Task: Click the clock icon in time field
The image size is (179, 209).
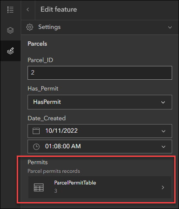Action: (36, 147)
